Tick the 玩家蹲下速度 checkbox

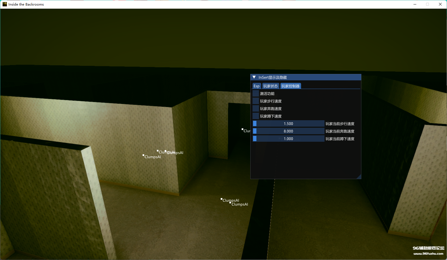coord(256,116)
